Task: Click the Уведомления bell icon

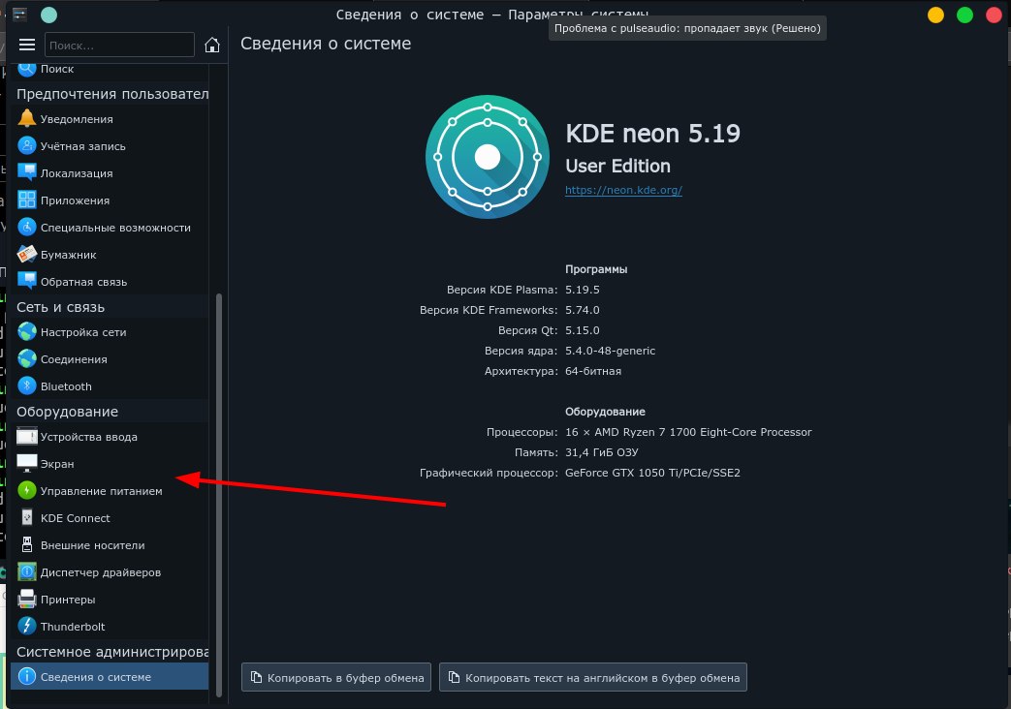Action: coord(26,118)
